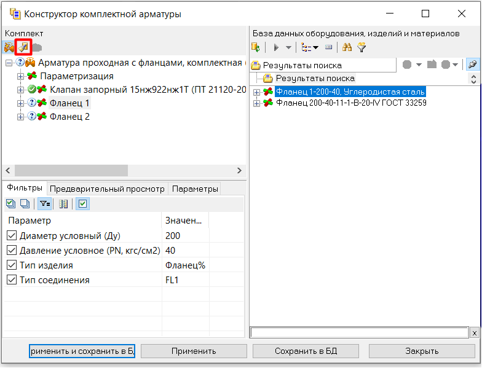Switch to the Параметры tab

195,189
